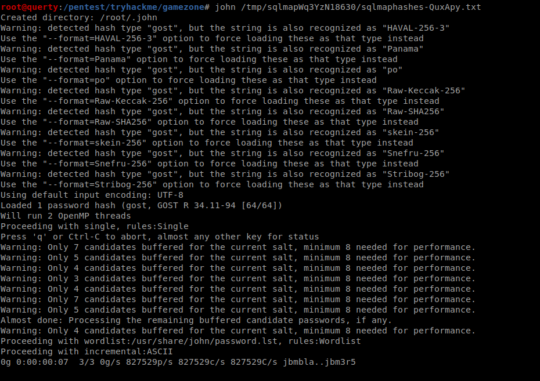Click the "--format=po" option text
The image size is (540, 381).
(x=77, y=81)
